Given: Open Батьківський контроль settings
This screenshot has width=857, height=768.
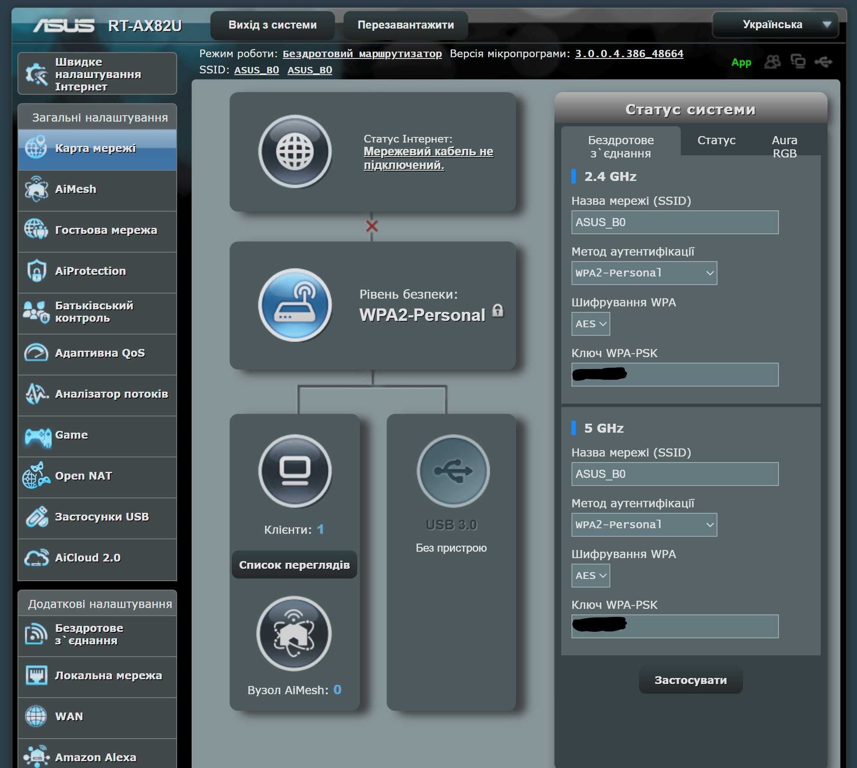Looking at the screenshot, I should click(x=97, y=313).
